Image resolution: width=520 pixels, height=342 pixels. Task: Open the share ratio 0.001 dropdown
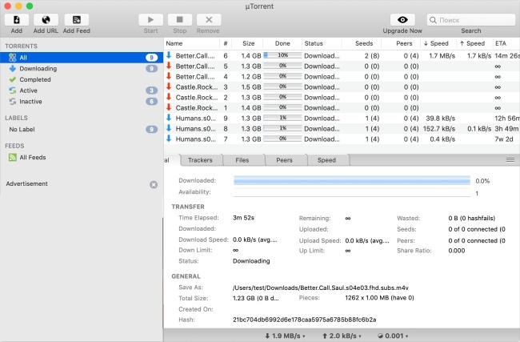coord(393,336)
